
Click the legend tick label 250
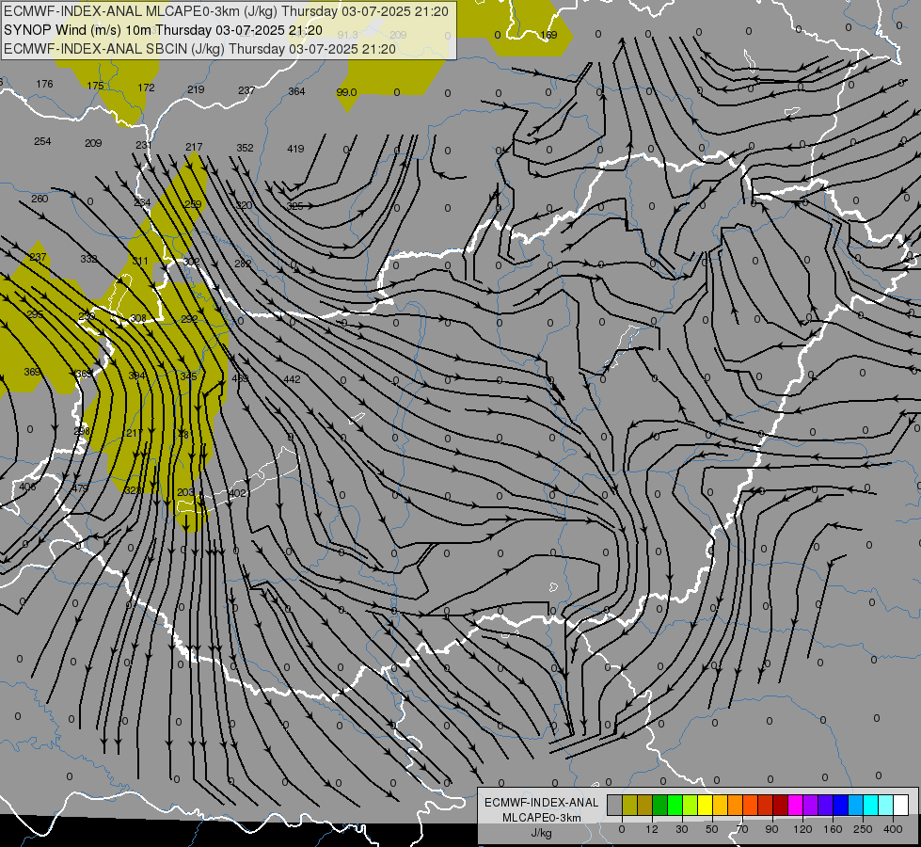[x=863, y=829]
